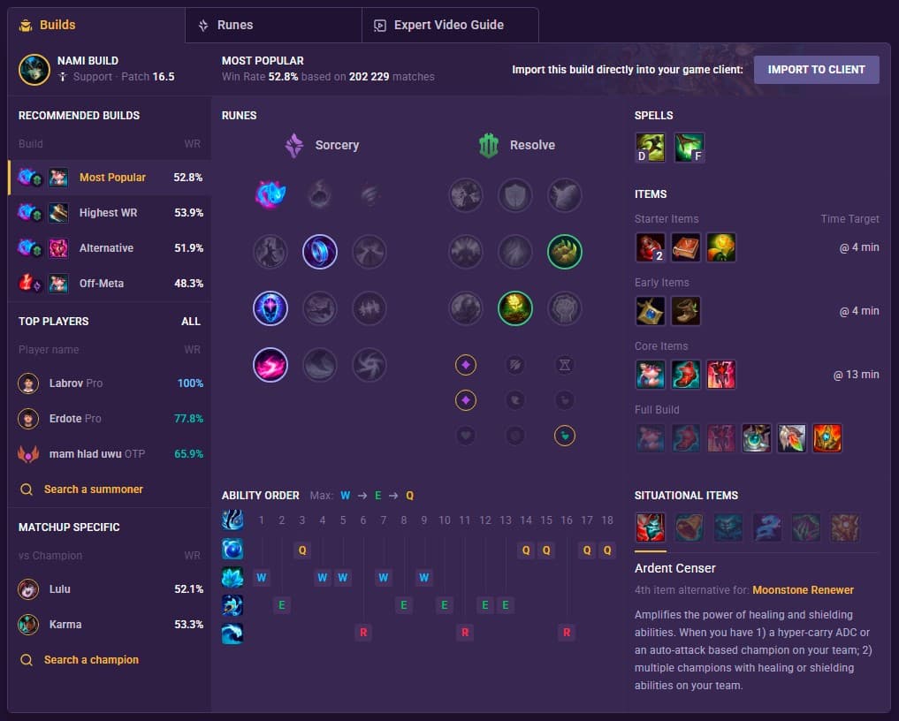This screenshot has height=721, width=899.
Task: Click the boots icon in Early Items
Action: [x=686, y=311]
